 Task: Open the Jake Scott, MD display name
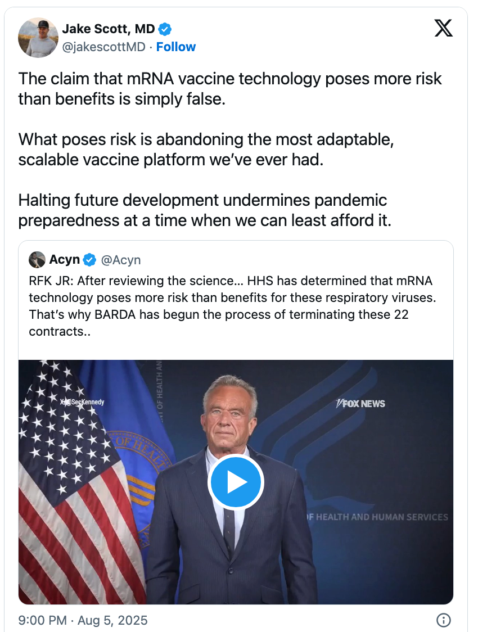[108, 29]
